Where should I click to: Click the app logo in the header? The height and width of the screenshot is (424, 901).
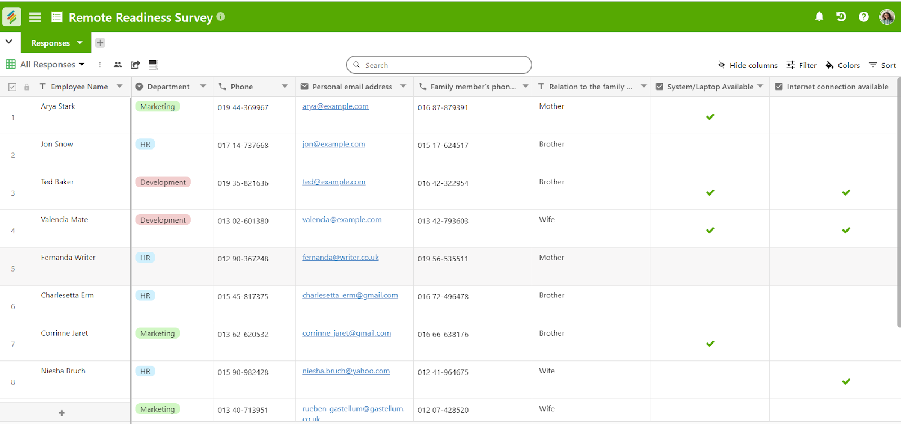(12, 17)
